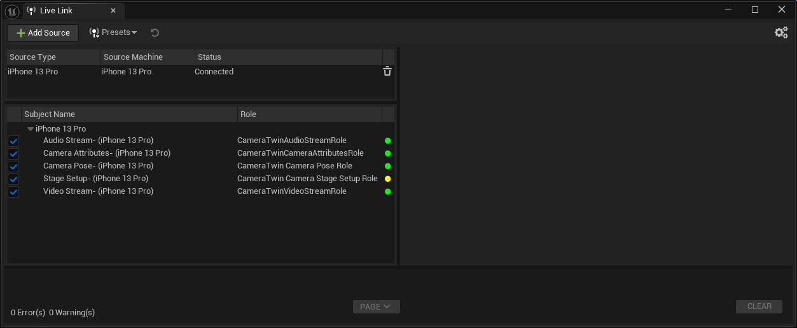Click the yellow status dot for Stage Setup
The height and width of the screenshot is (328, 797).
pyautogui.click(x=387, y=179)
